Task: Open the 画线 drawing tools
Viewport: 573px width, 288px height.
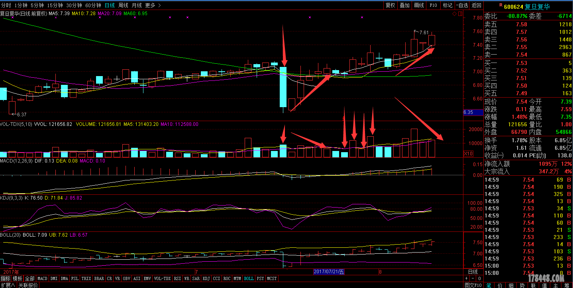Action: coord(419,5)
